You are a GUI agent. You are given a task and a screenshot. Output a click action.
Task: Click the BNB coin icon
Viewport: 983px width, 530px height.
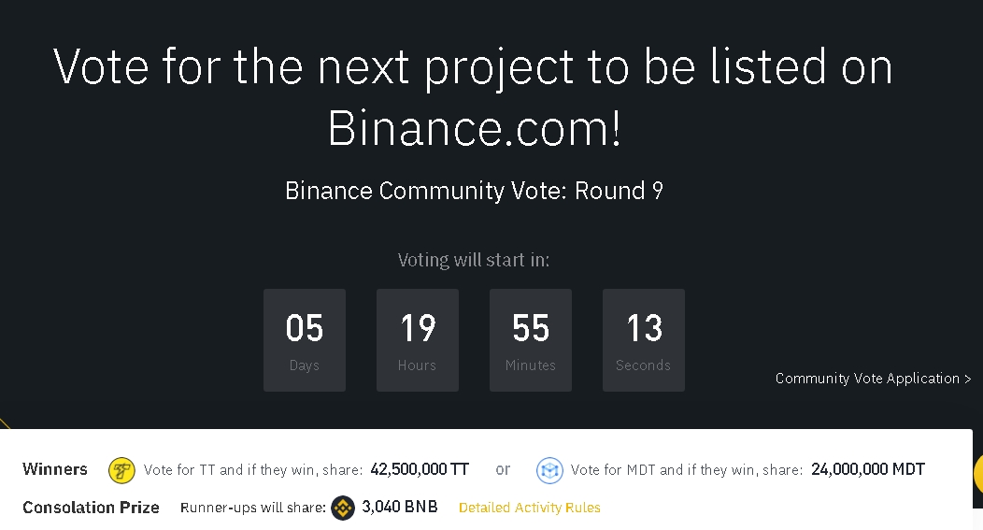(x=343, y=508)
